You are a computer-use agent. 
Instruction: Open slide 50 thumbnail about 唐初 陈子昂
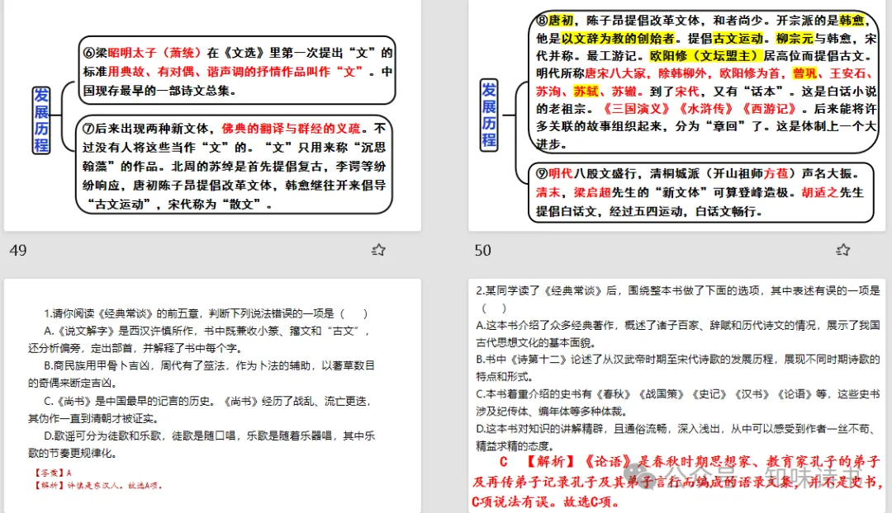point(677,115)
